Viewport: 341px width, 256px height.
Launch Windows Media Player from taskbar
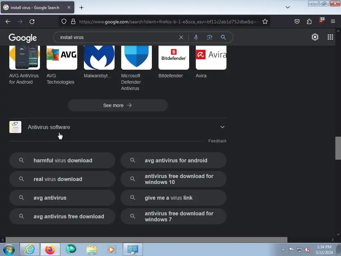pos(112,249)
